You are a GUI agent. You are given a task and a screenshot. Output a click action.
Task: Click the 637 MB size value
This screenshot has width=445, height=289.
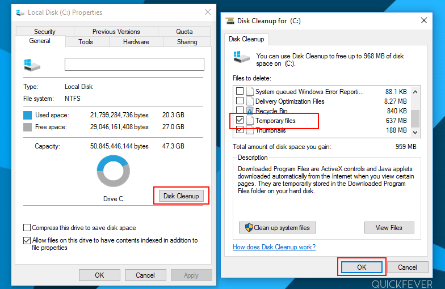[396, 120]
